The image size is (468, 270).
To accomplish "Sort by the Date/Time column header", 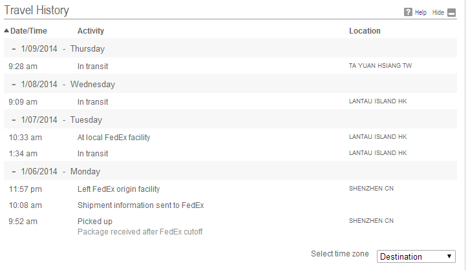I will coord(28,31).
